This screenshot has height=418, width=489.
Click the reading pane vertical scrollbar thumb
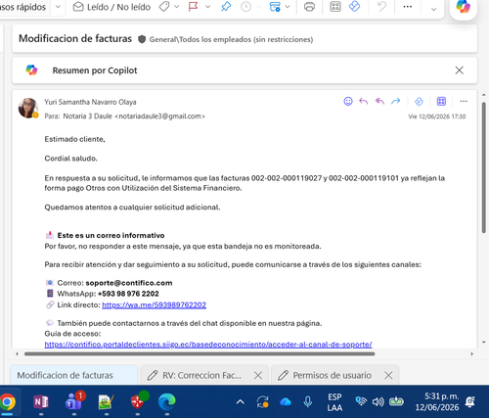point(484,167)
